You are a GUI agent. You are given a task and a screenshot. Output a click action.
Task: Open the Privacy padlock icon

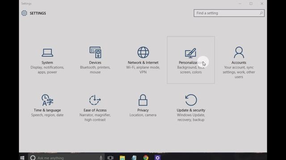[x=143, y=100]
